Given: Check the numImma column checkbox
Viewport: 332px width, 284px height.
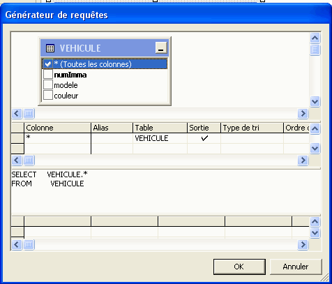Looking at the screenshot, I should pos(48,75).
